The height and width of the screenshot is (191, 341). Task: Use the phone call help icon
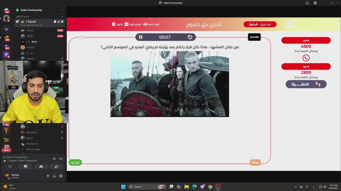tap(306, 58)
